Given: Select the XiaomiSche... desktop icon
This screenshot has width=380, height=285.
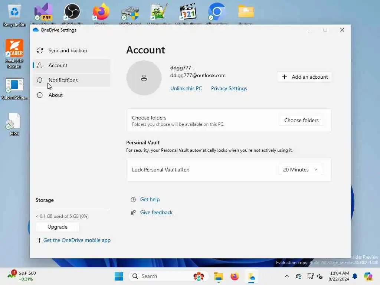Looking at the screenshot, I should tap(14, 88).
